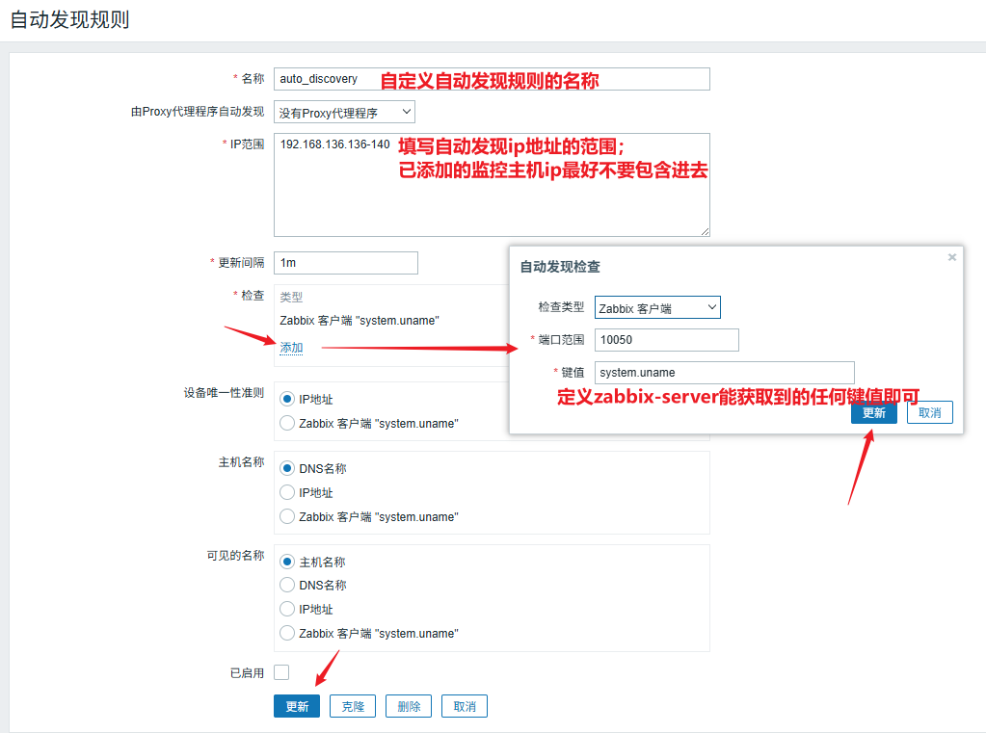The image size is (986, 733).
Task: Click the 取消 button in the dialog
Action: [929, 412]
